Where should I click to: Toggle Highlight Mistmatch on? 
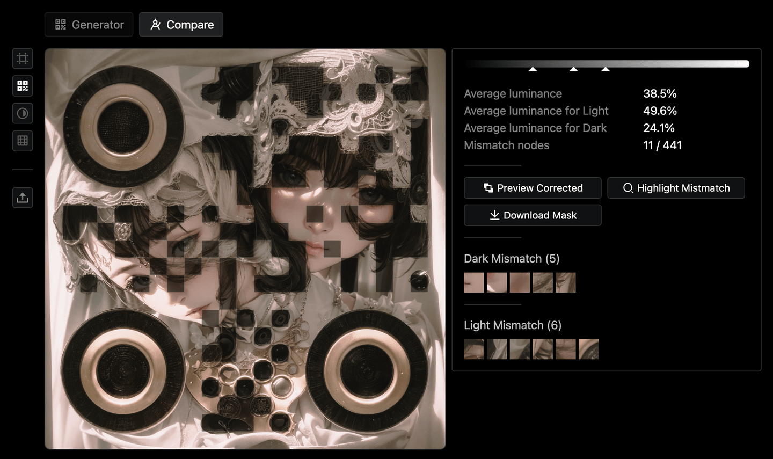click(676, 188)
